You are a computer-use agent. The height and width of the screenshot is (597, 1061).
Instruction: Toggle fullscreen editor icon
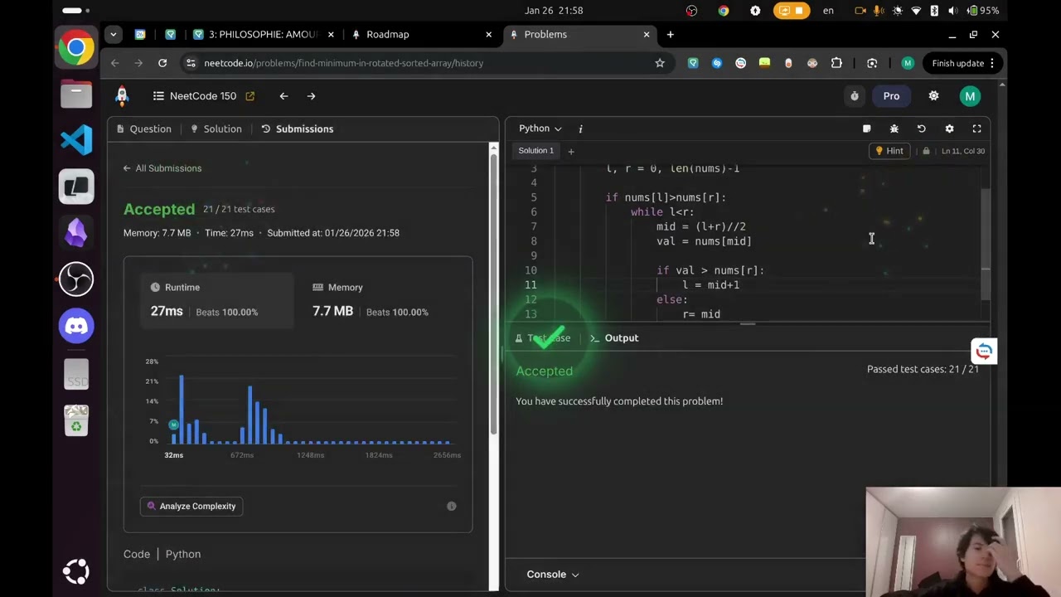[x=976, y=129]
